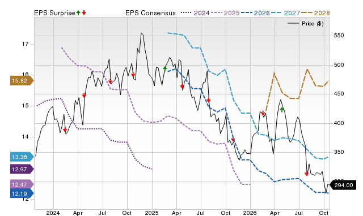Select the 12.19 dark blue value tag
This screenshot has height=216, width=363.
coord(22,193)
